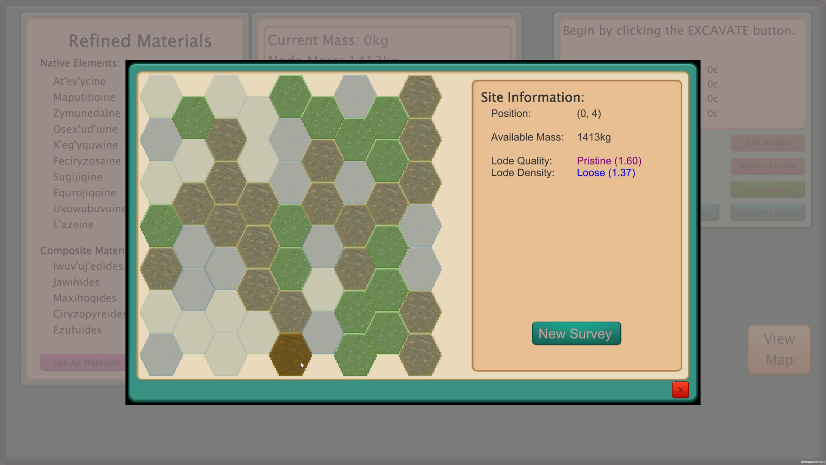Click the Site Information heading
Screen dimensions: 826x465
pos(533,98)
